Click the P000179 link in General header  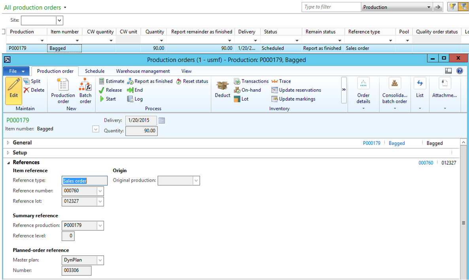tap(371, 143)
